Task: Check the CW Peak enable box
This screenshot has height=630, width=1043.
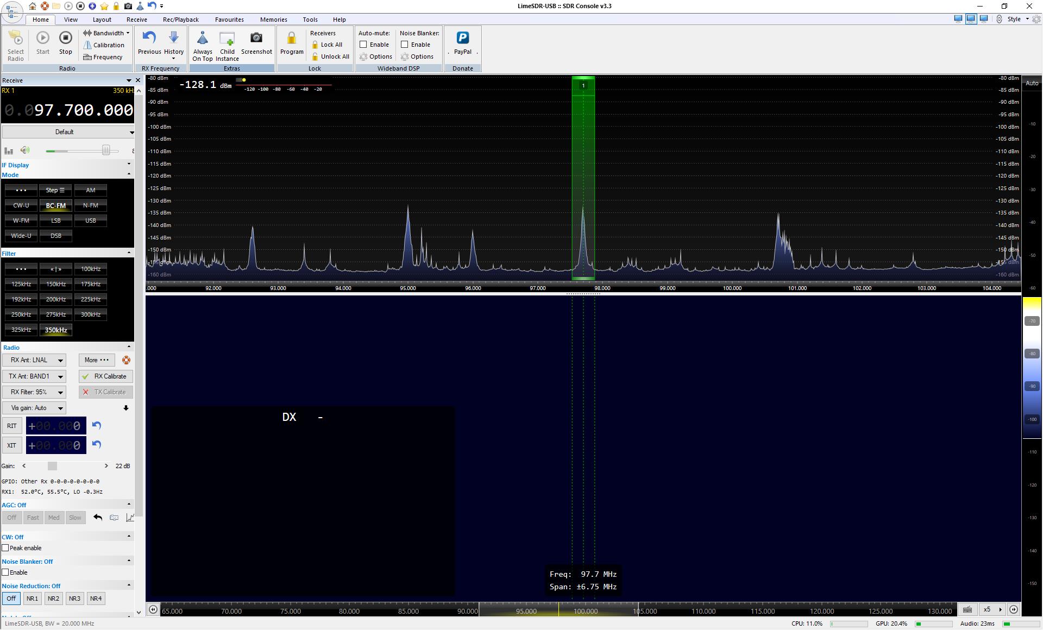Action: click(5, 548)
